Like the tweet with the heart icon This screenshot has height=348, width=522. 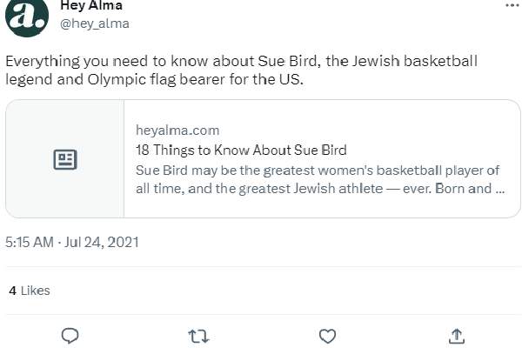coord(327,335)
